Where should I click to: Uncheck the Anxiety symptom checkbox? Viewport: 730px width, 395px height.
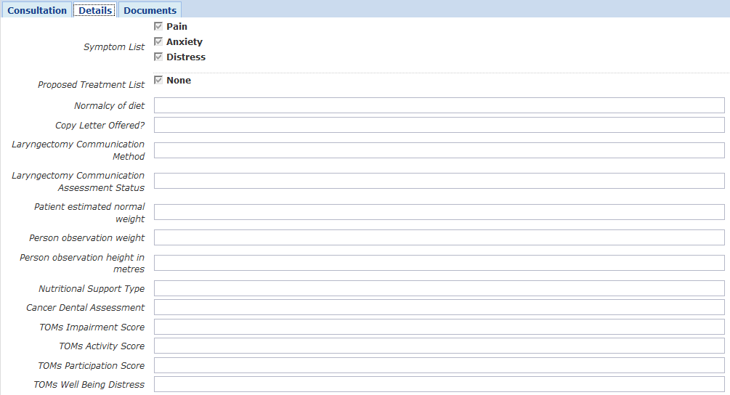click(158, 41)
